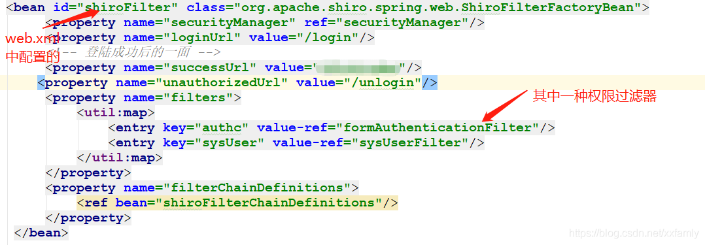Click the "authc" entry key
This screenshot has height=245, width=705.
(x=222, y=128)
